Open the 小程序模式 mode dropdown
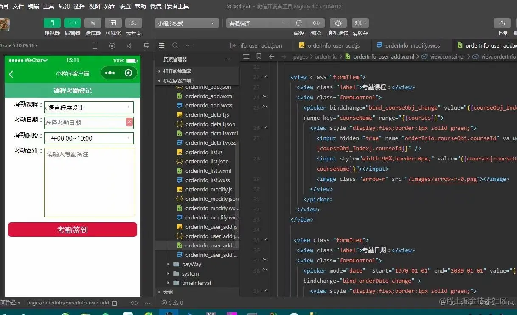 click(187, 23)
